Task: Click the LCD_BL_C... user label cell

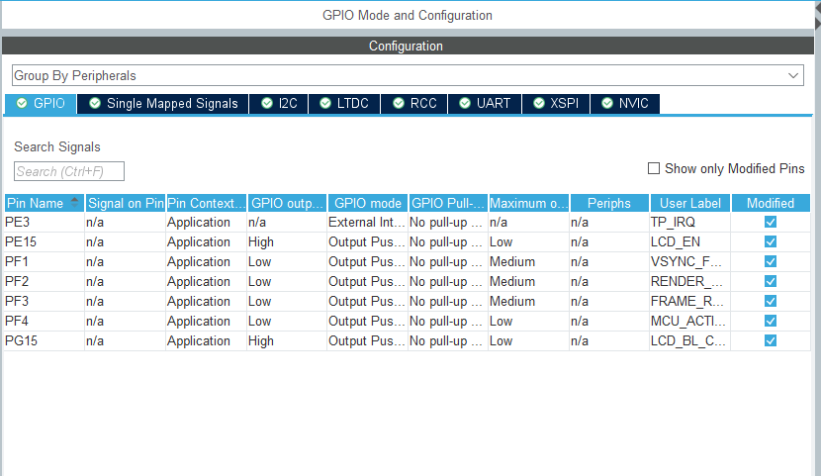Action: (x=689, y=340)
